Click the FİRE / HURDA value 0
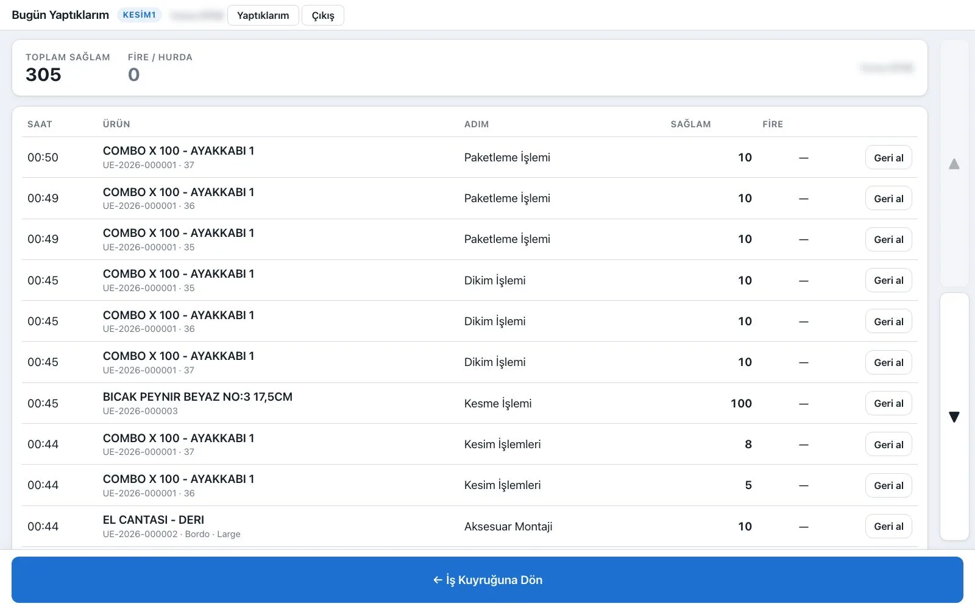 point(133,74)
